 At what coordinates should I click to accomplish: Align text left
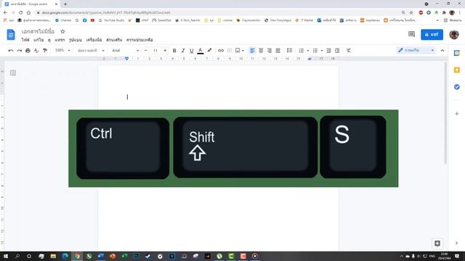252,51
